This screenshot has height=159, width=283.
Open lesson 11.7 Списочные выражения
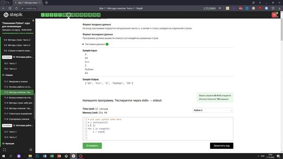point(17,114)
